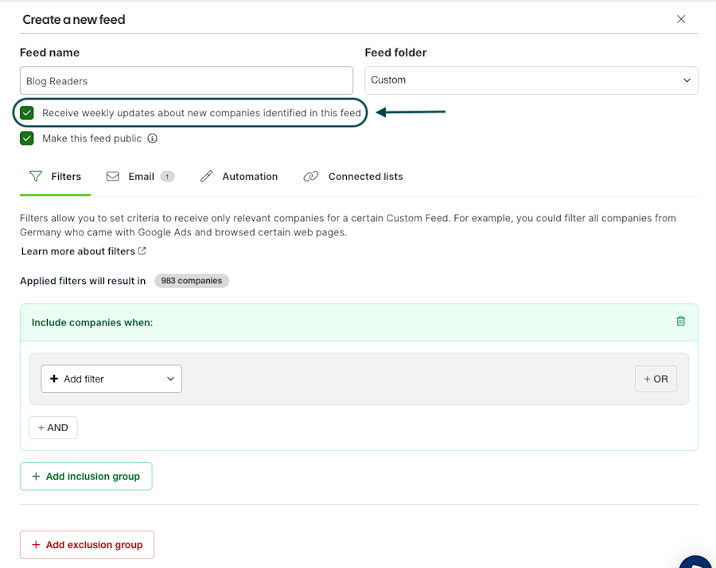Viewport: 716px width, 568px height.
Task: Toggle Make this feed public checkbox
Action: pyautogui.click(x=27, y=138)
